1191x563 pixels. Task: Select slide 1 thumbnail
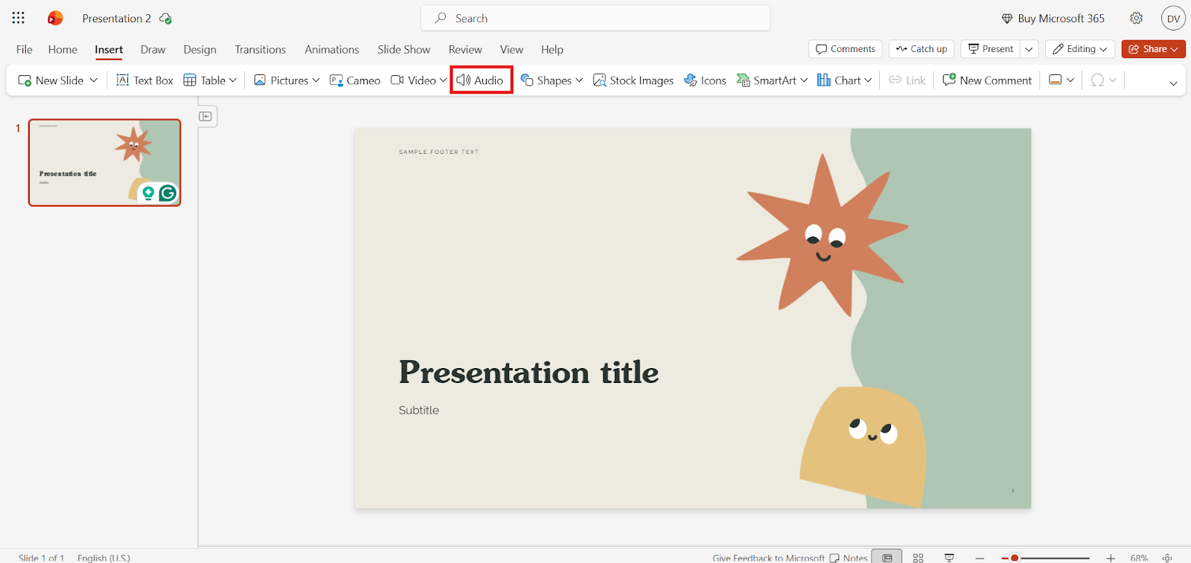tap(105, 162)
